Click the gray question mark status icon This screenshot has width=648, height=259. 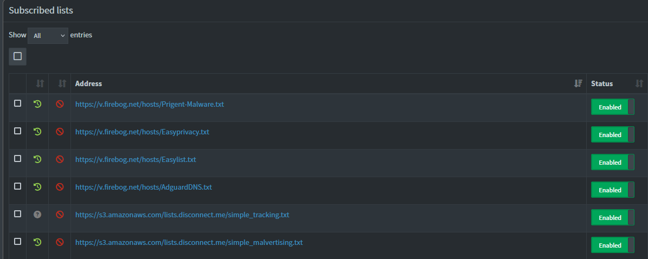point(37,215)
